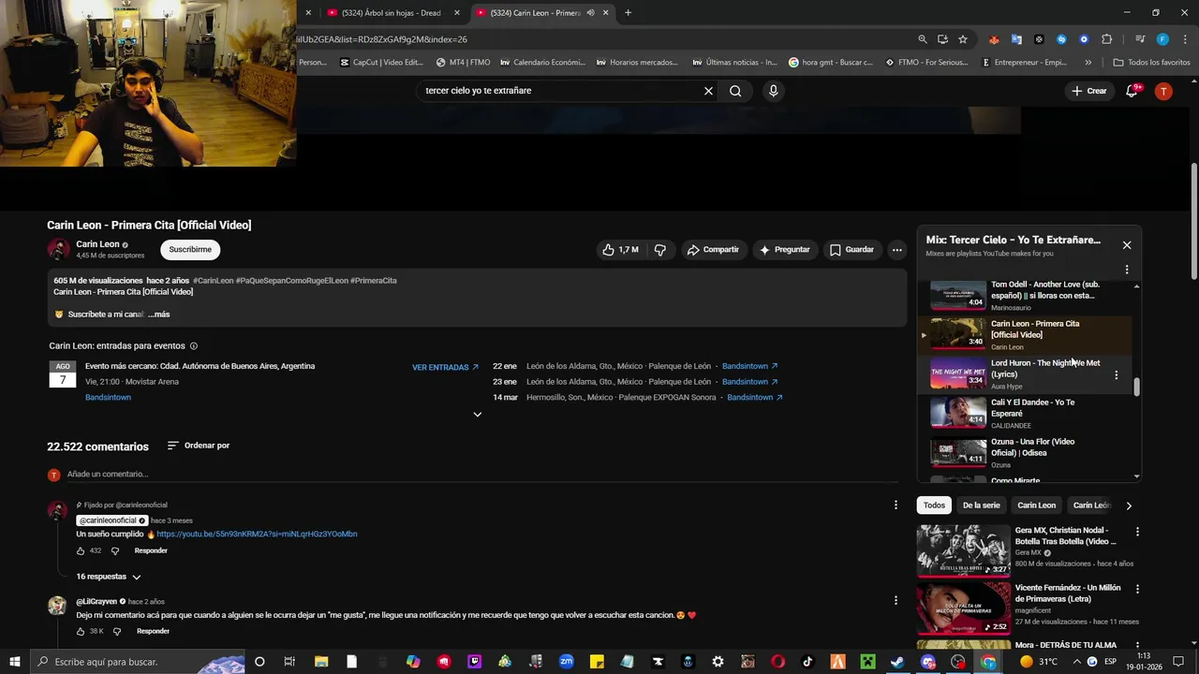Open CapCut | Video Edit... bookmark
Viewport: 1199px width, 674px height.
382,63
